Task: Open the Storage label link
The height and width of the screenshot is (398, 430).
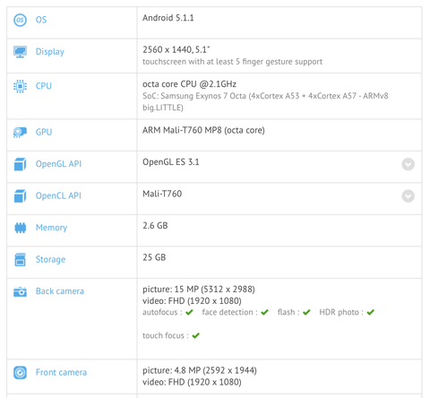Action: coord(50,259)
